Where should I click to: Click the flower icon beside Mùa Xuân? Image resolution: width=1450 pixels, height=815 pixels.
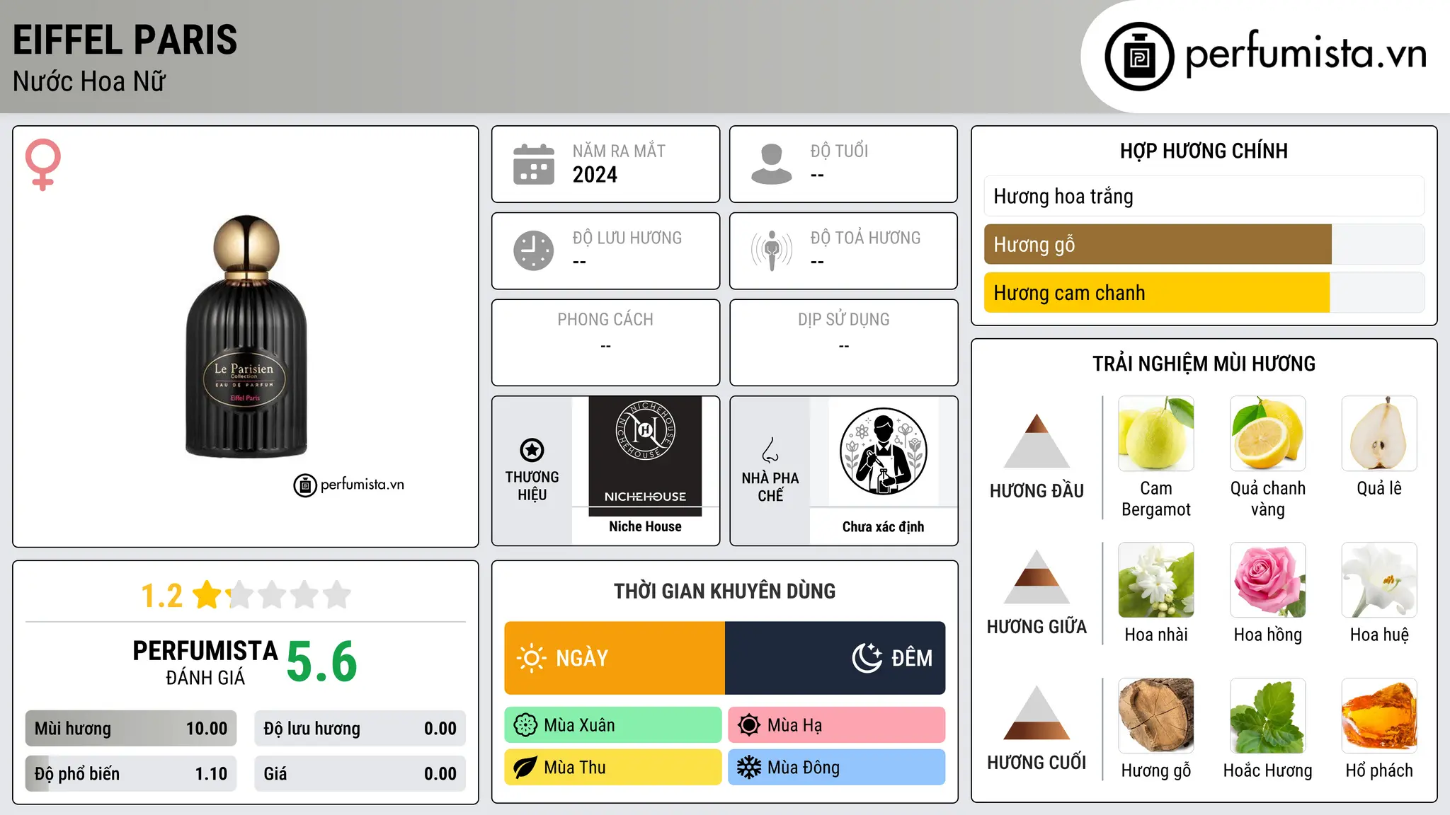coord(525,725)
